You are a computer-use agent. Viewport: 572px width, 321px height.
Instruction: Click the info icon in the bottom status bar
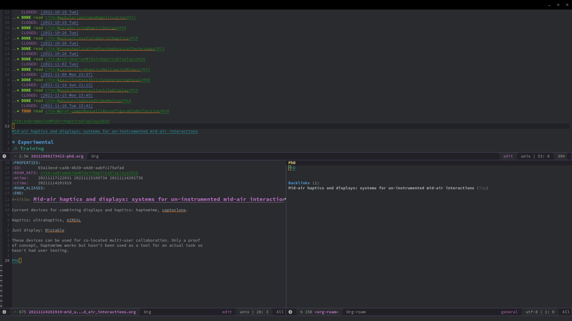[4, 312]
